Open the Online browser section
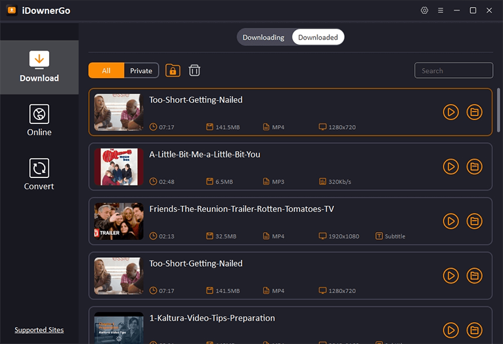Viewport: 503px width, 344px height. (39, 121)
